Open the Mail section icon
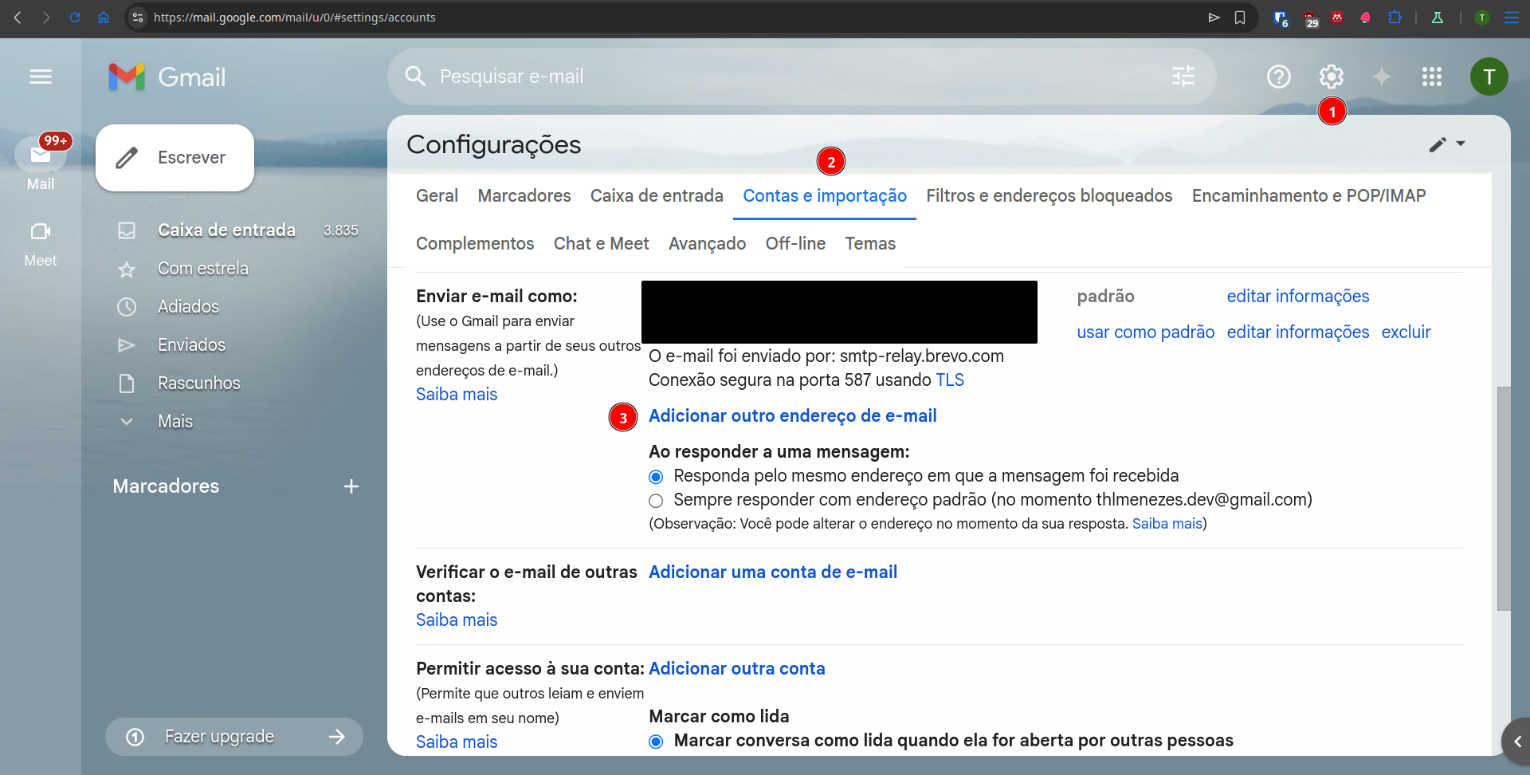The height and width of the screenshot is (775, 1530). click(41, 155)
